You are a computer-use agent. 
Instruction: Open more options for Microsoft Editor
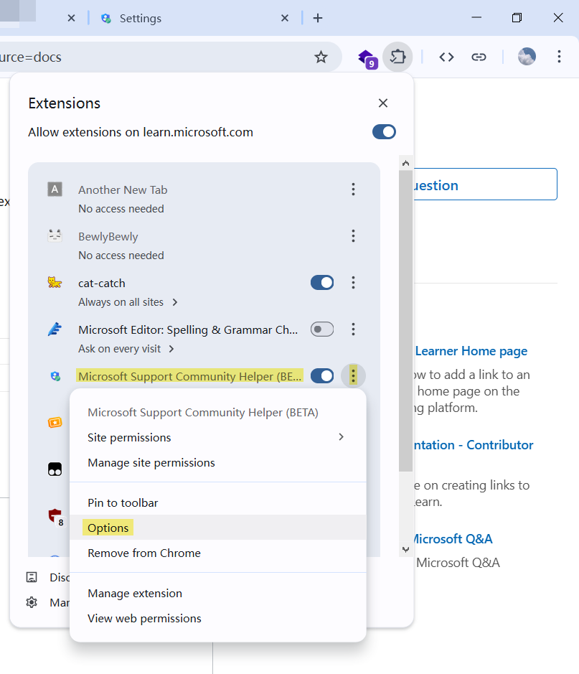(353, 329)
